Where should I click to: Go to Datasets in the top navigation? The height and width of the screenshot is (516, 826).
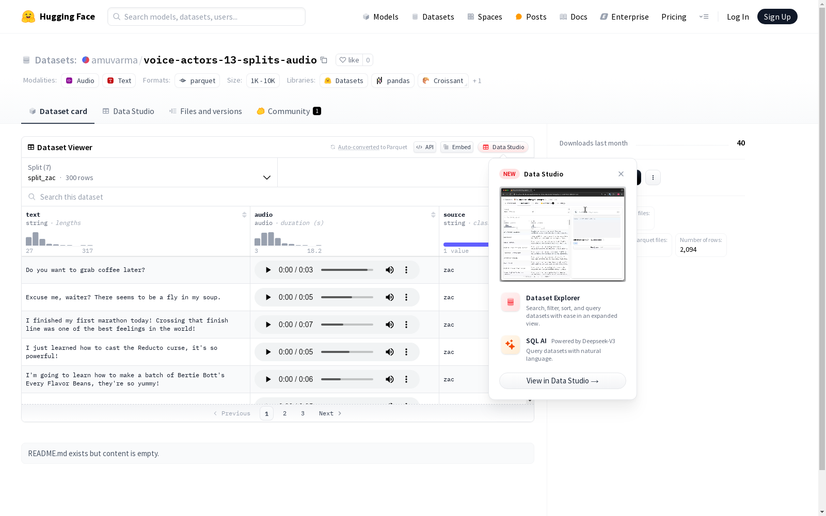click(433, 17)
